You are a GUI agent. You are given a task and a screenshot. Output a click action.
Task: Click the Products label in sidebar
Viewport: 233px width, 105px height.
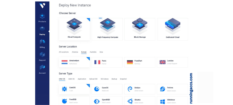pos(42,21)
